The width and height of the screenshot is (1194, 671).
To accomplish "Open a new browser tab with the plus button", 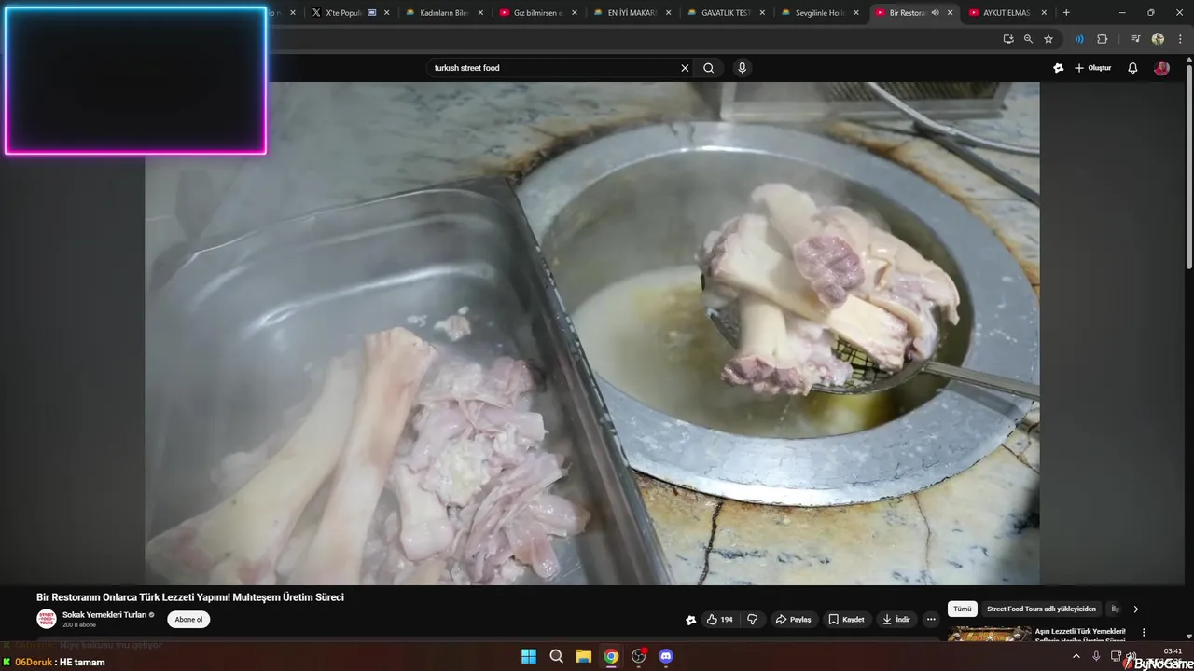I will 1066,13.
